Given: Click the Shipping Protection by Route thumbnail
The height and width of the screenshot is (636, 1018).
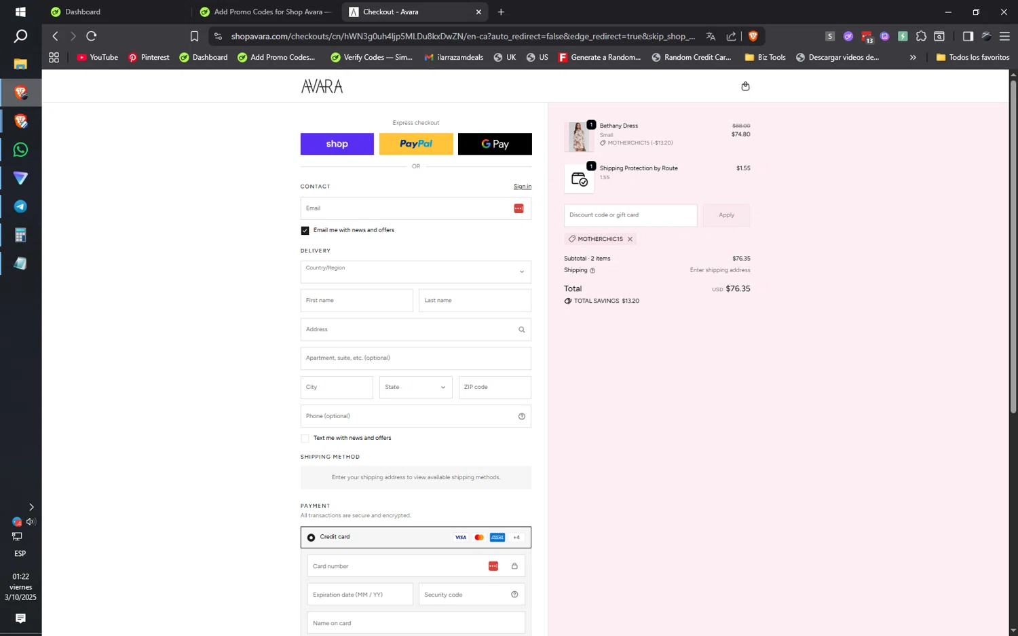Looking at the screenshot, I should [x=579, y=179].
